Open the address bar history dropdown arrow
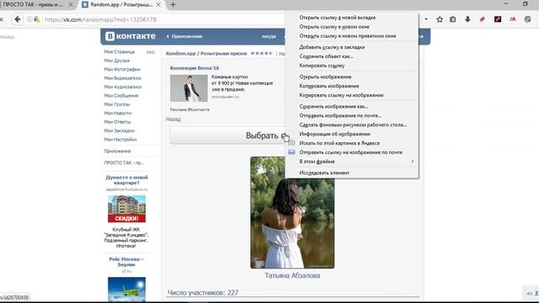 pyautogui.click(x=426, y=19)
